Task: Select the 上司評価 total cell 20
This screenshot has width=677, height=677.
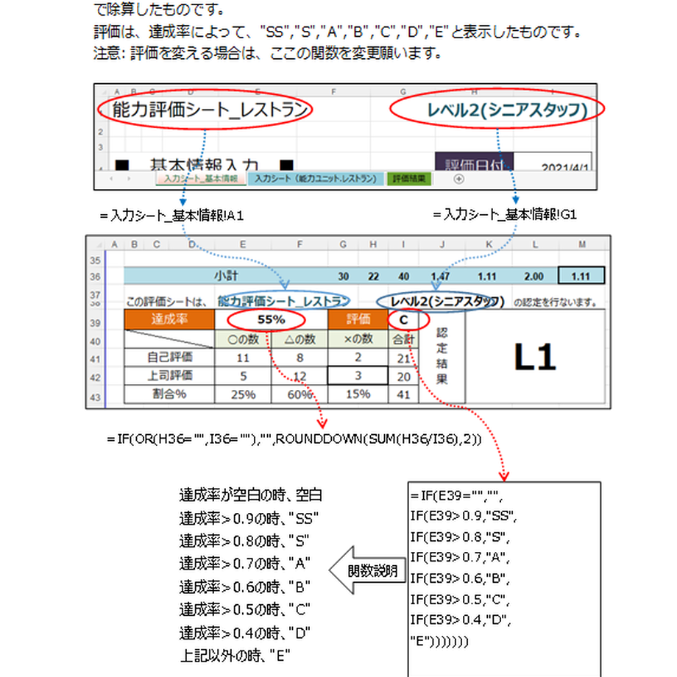Action: [x=403, y=376]
